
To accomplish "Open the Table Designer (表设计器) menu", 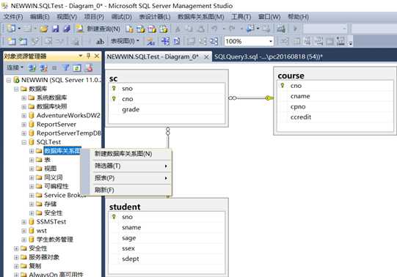I will pos(155,17).
